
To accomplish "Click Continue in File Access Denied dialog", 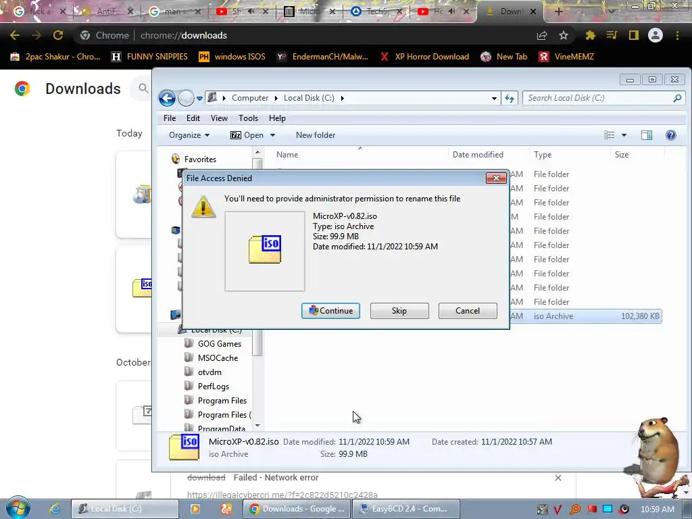I will [330, 311].
